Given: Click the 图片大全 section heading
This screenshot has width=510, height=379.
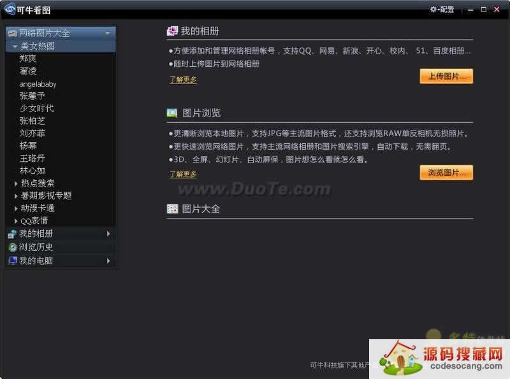Looking at the screenshot, I should click(x=201, y=209).
